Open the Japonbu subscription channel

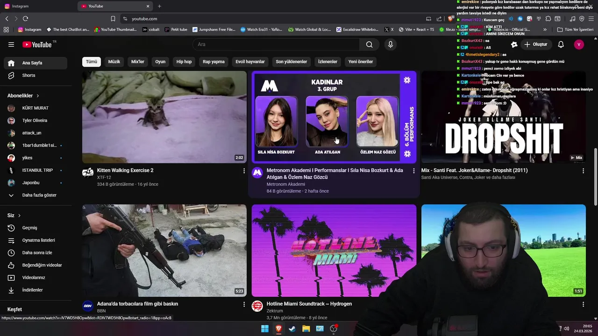tap(36, 182)
